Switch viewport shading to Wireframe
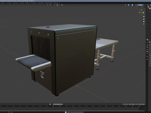 coord(138,5)
